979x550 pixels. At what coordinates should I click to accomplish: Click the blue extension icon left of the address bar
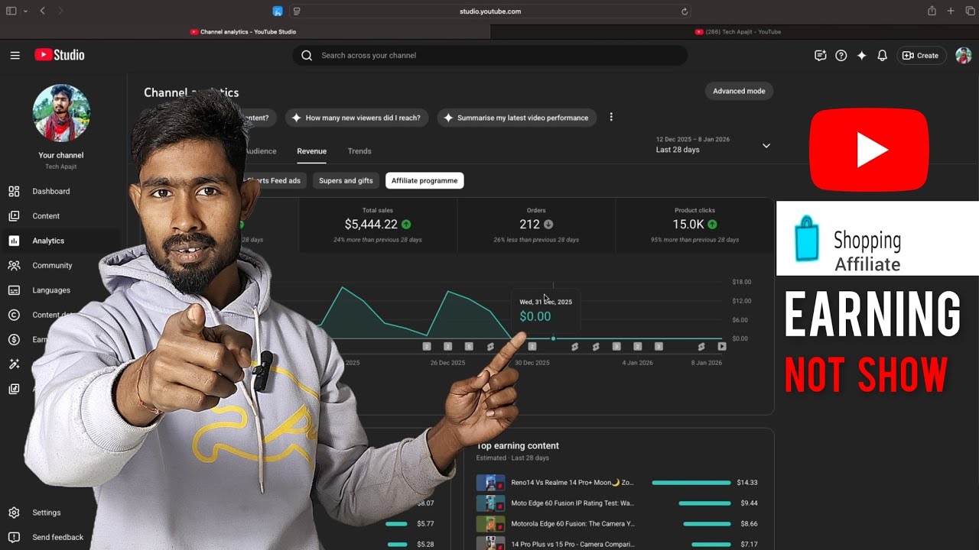pyautogui.click(x=278, y=11)
